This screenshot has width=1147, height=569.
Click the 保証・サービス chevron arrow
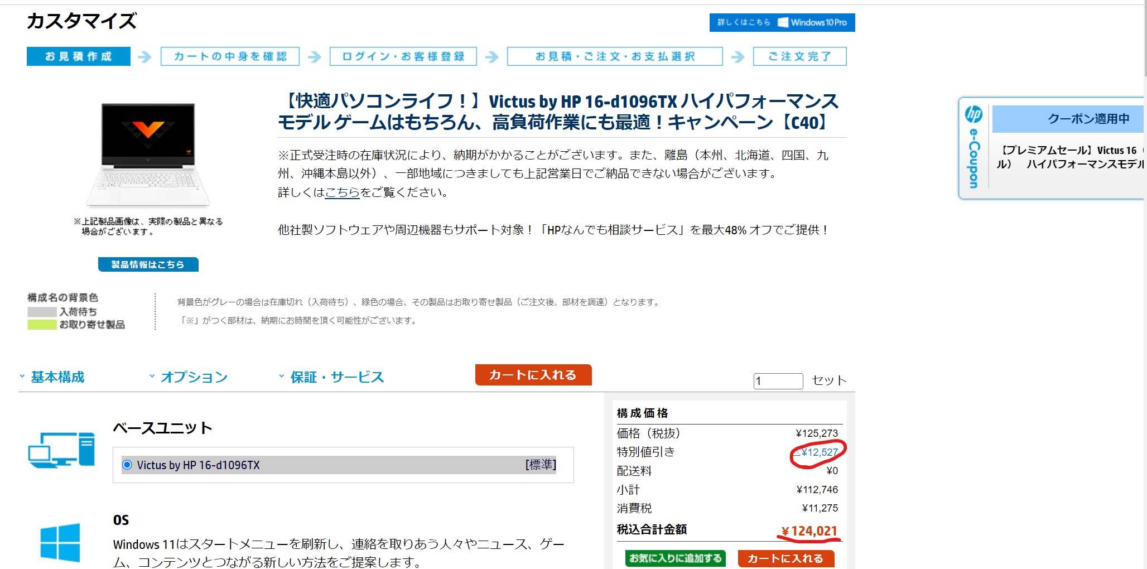click(281, 377)
